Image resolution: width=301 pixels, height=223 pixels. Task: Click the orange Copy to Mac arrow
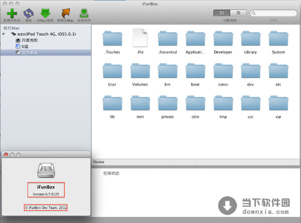(65, 13)
